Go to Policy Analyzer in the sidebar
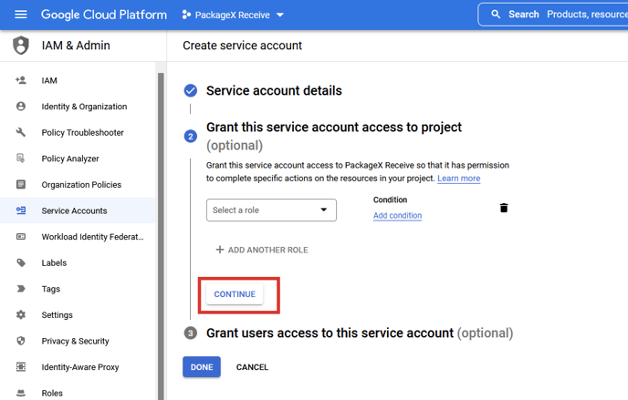Viewport: 628px width, 400px height. coord(69,159)
